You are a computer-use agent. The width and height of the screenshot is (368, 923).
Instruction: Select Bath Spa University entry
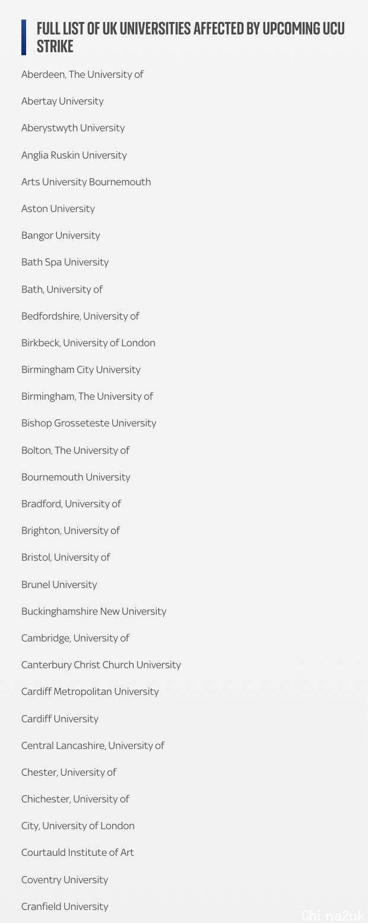(65, 263)
